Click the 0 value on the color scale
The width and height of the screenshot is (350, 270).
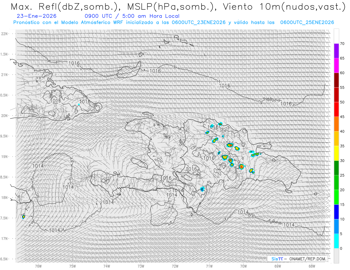pos(341,248)
